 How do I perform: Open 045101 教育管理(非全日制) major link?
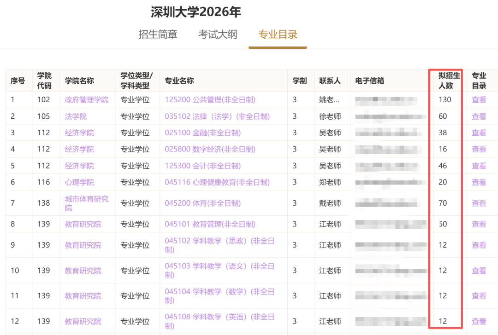210,225
